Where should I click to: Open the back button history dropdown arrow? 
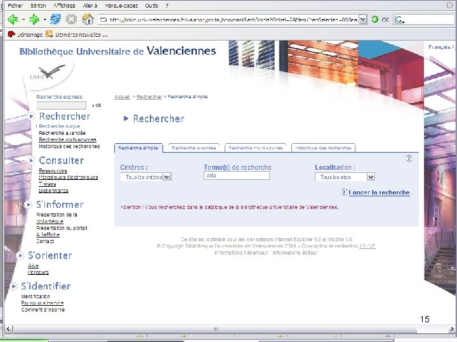pyautogui.click(x=23, y=20)
